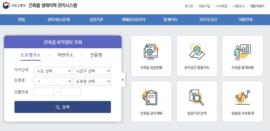This screenshot has height=131, width=270.
Task: Open the ㄱ initial consonant dropdown
Action: click(53, 81)
